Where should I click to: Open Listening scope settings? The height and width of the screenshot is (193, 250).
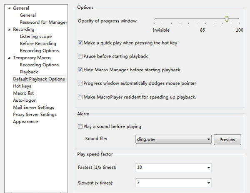coord(36,37)
